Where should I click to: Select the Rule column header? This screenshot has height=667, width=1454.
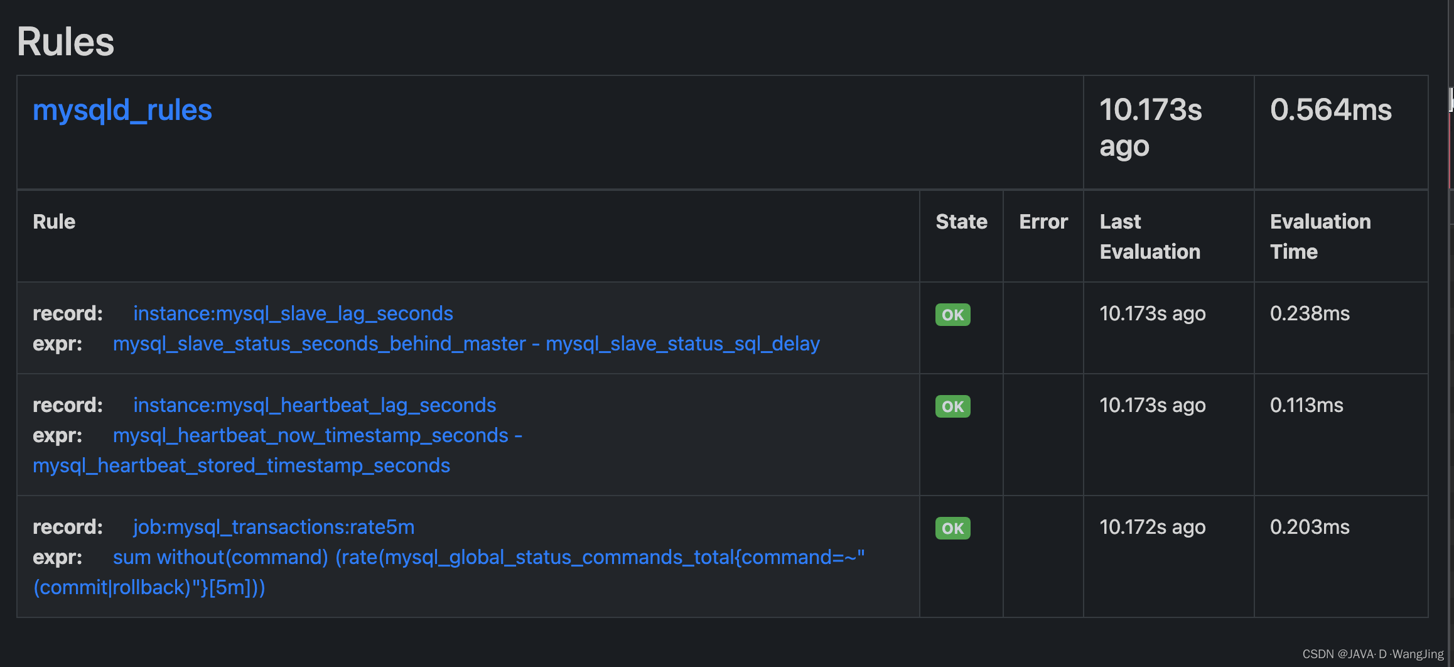(53, 221)
